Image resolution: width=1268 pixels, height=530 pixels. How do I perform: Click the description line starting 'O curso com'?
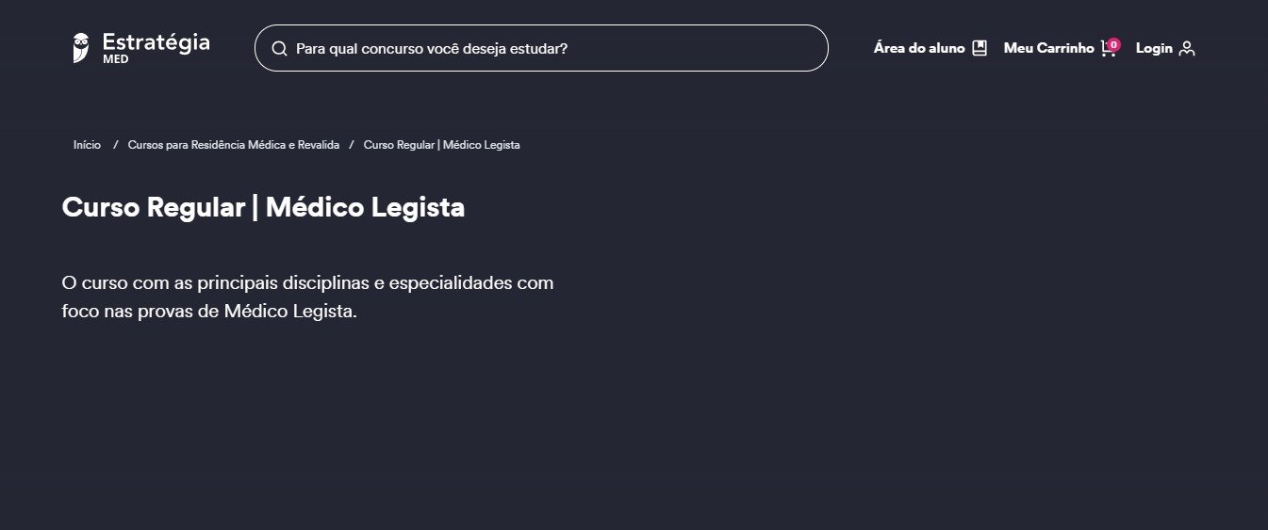coord(307,282)
